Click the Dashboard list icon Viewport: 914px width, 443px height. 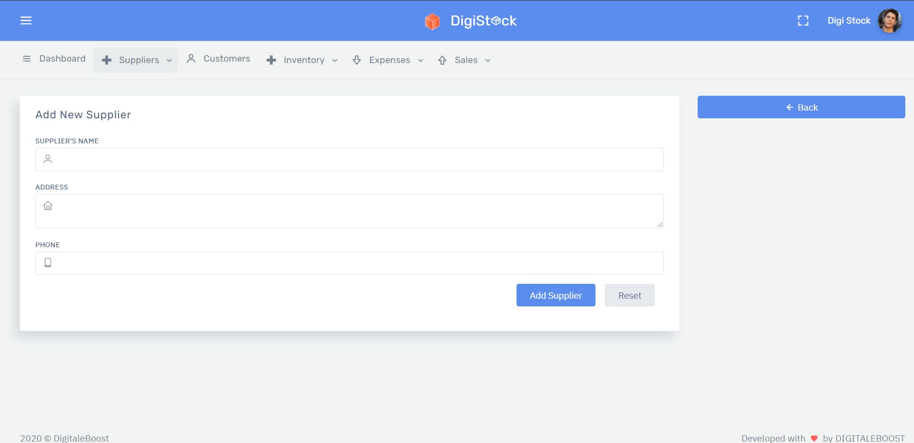pos(27,59)
